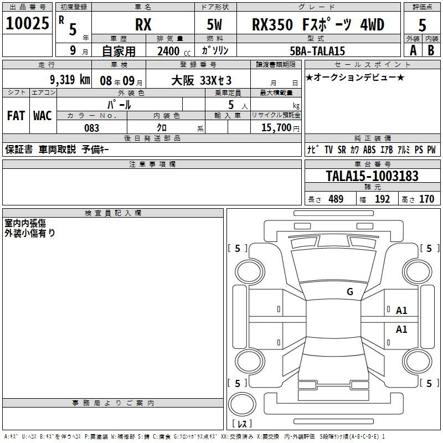Select exterior color パール
This screenshot has height=443, width=443.
119,105
